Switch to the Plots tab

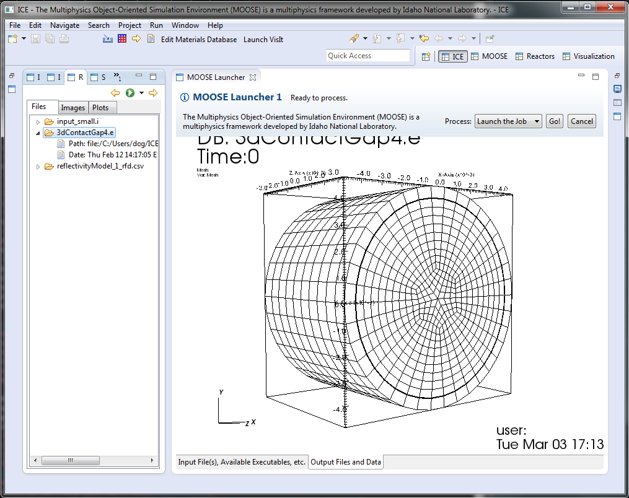100,108
